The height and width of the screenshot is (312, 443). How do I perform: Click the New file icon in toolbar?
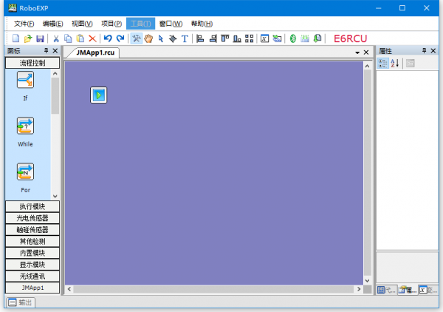click(16, 38)
